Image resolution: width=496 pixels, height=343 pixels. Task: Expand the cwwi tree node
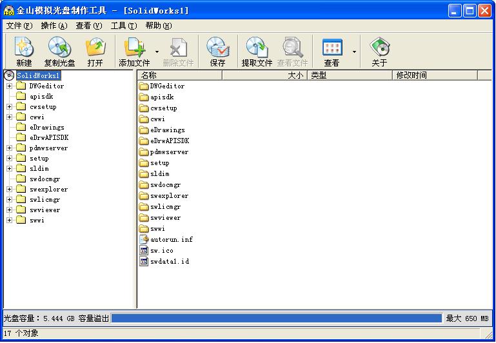point(9,117)
